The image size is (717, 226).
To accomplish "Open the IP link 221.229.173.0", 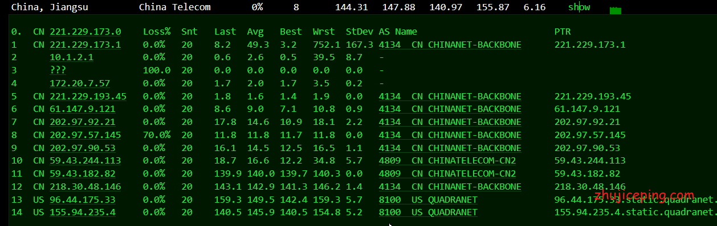I will 85,32.
